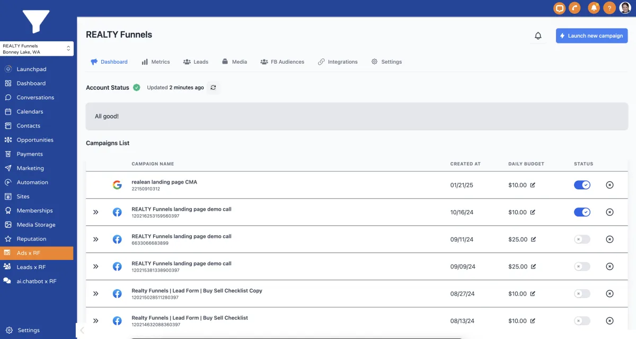
Task: Go to the Integrations tab
Action: click(338, 62)
